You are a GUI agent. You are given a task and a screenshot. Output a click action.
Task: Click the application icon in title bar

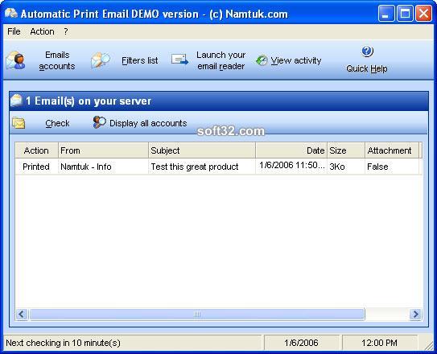click(11, 13)
